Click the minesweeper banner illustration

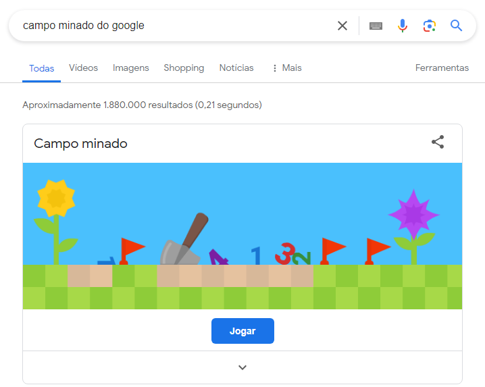pos(242,236)
